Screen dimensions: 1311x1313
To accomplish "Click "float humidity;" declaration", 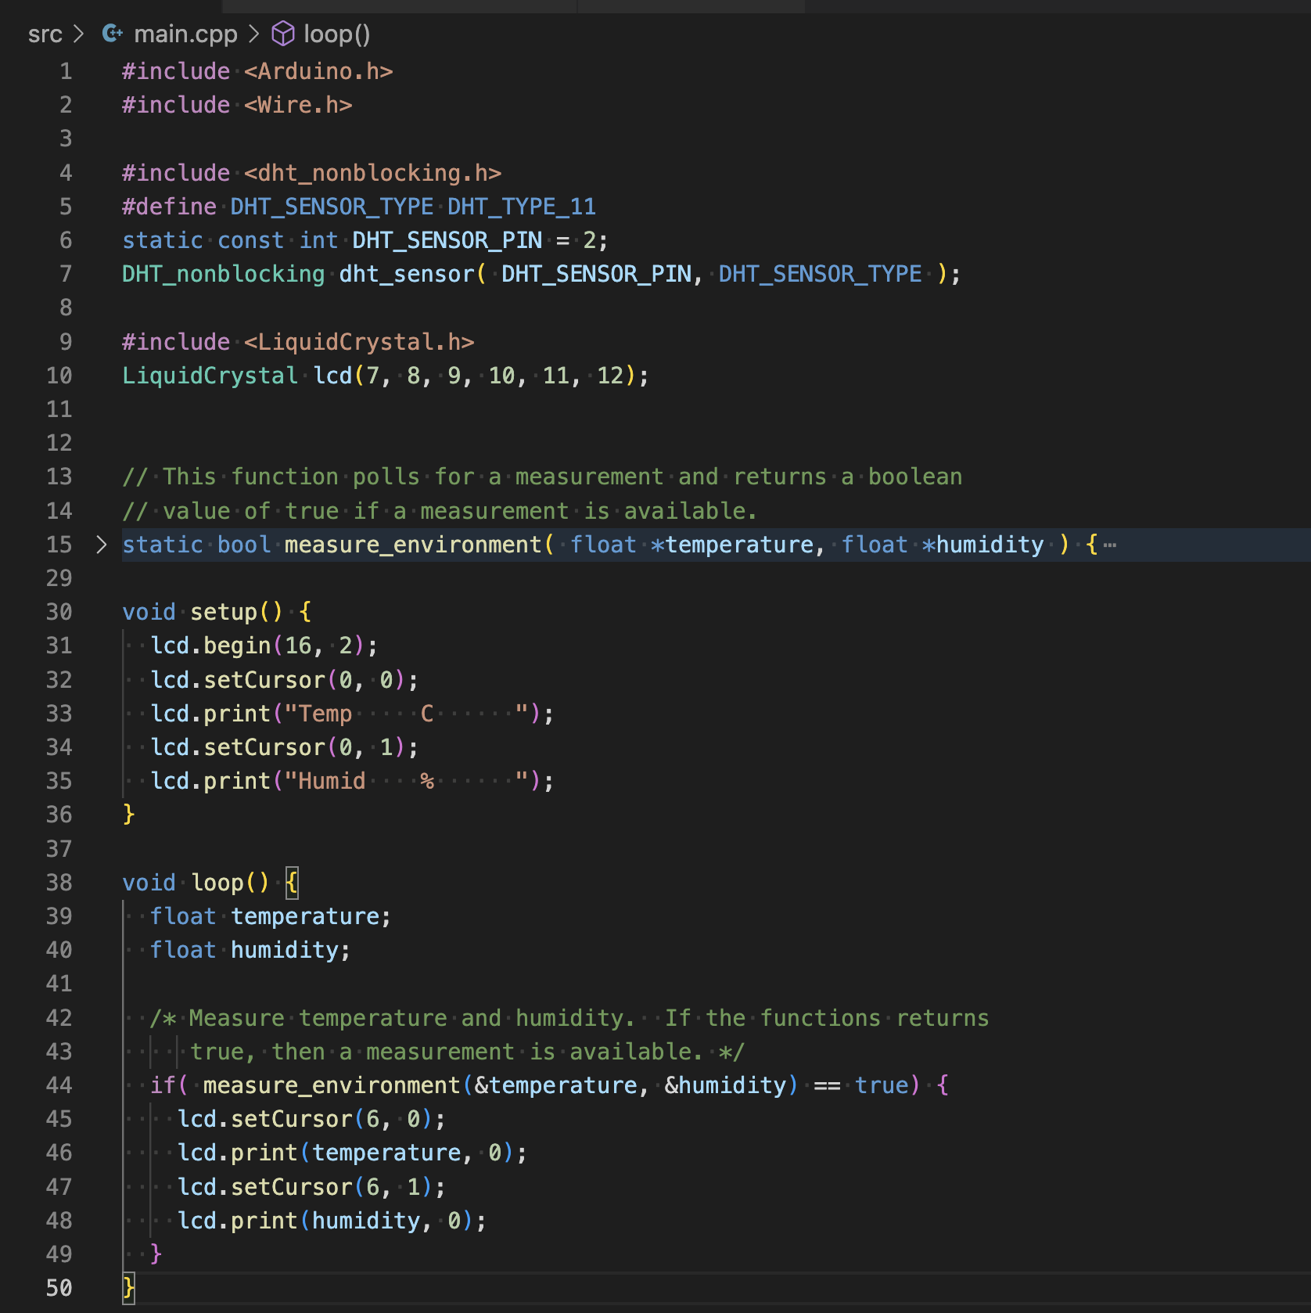I will point(250,950).
